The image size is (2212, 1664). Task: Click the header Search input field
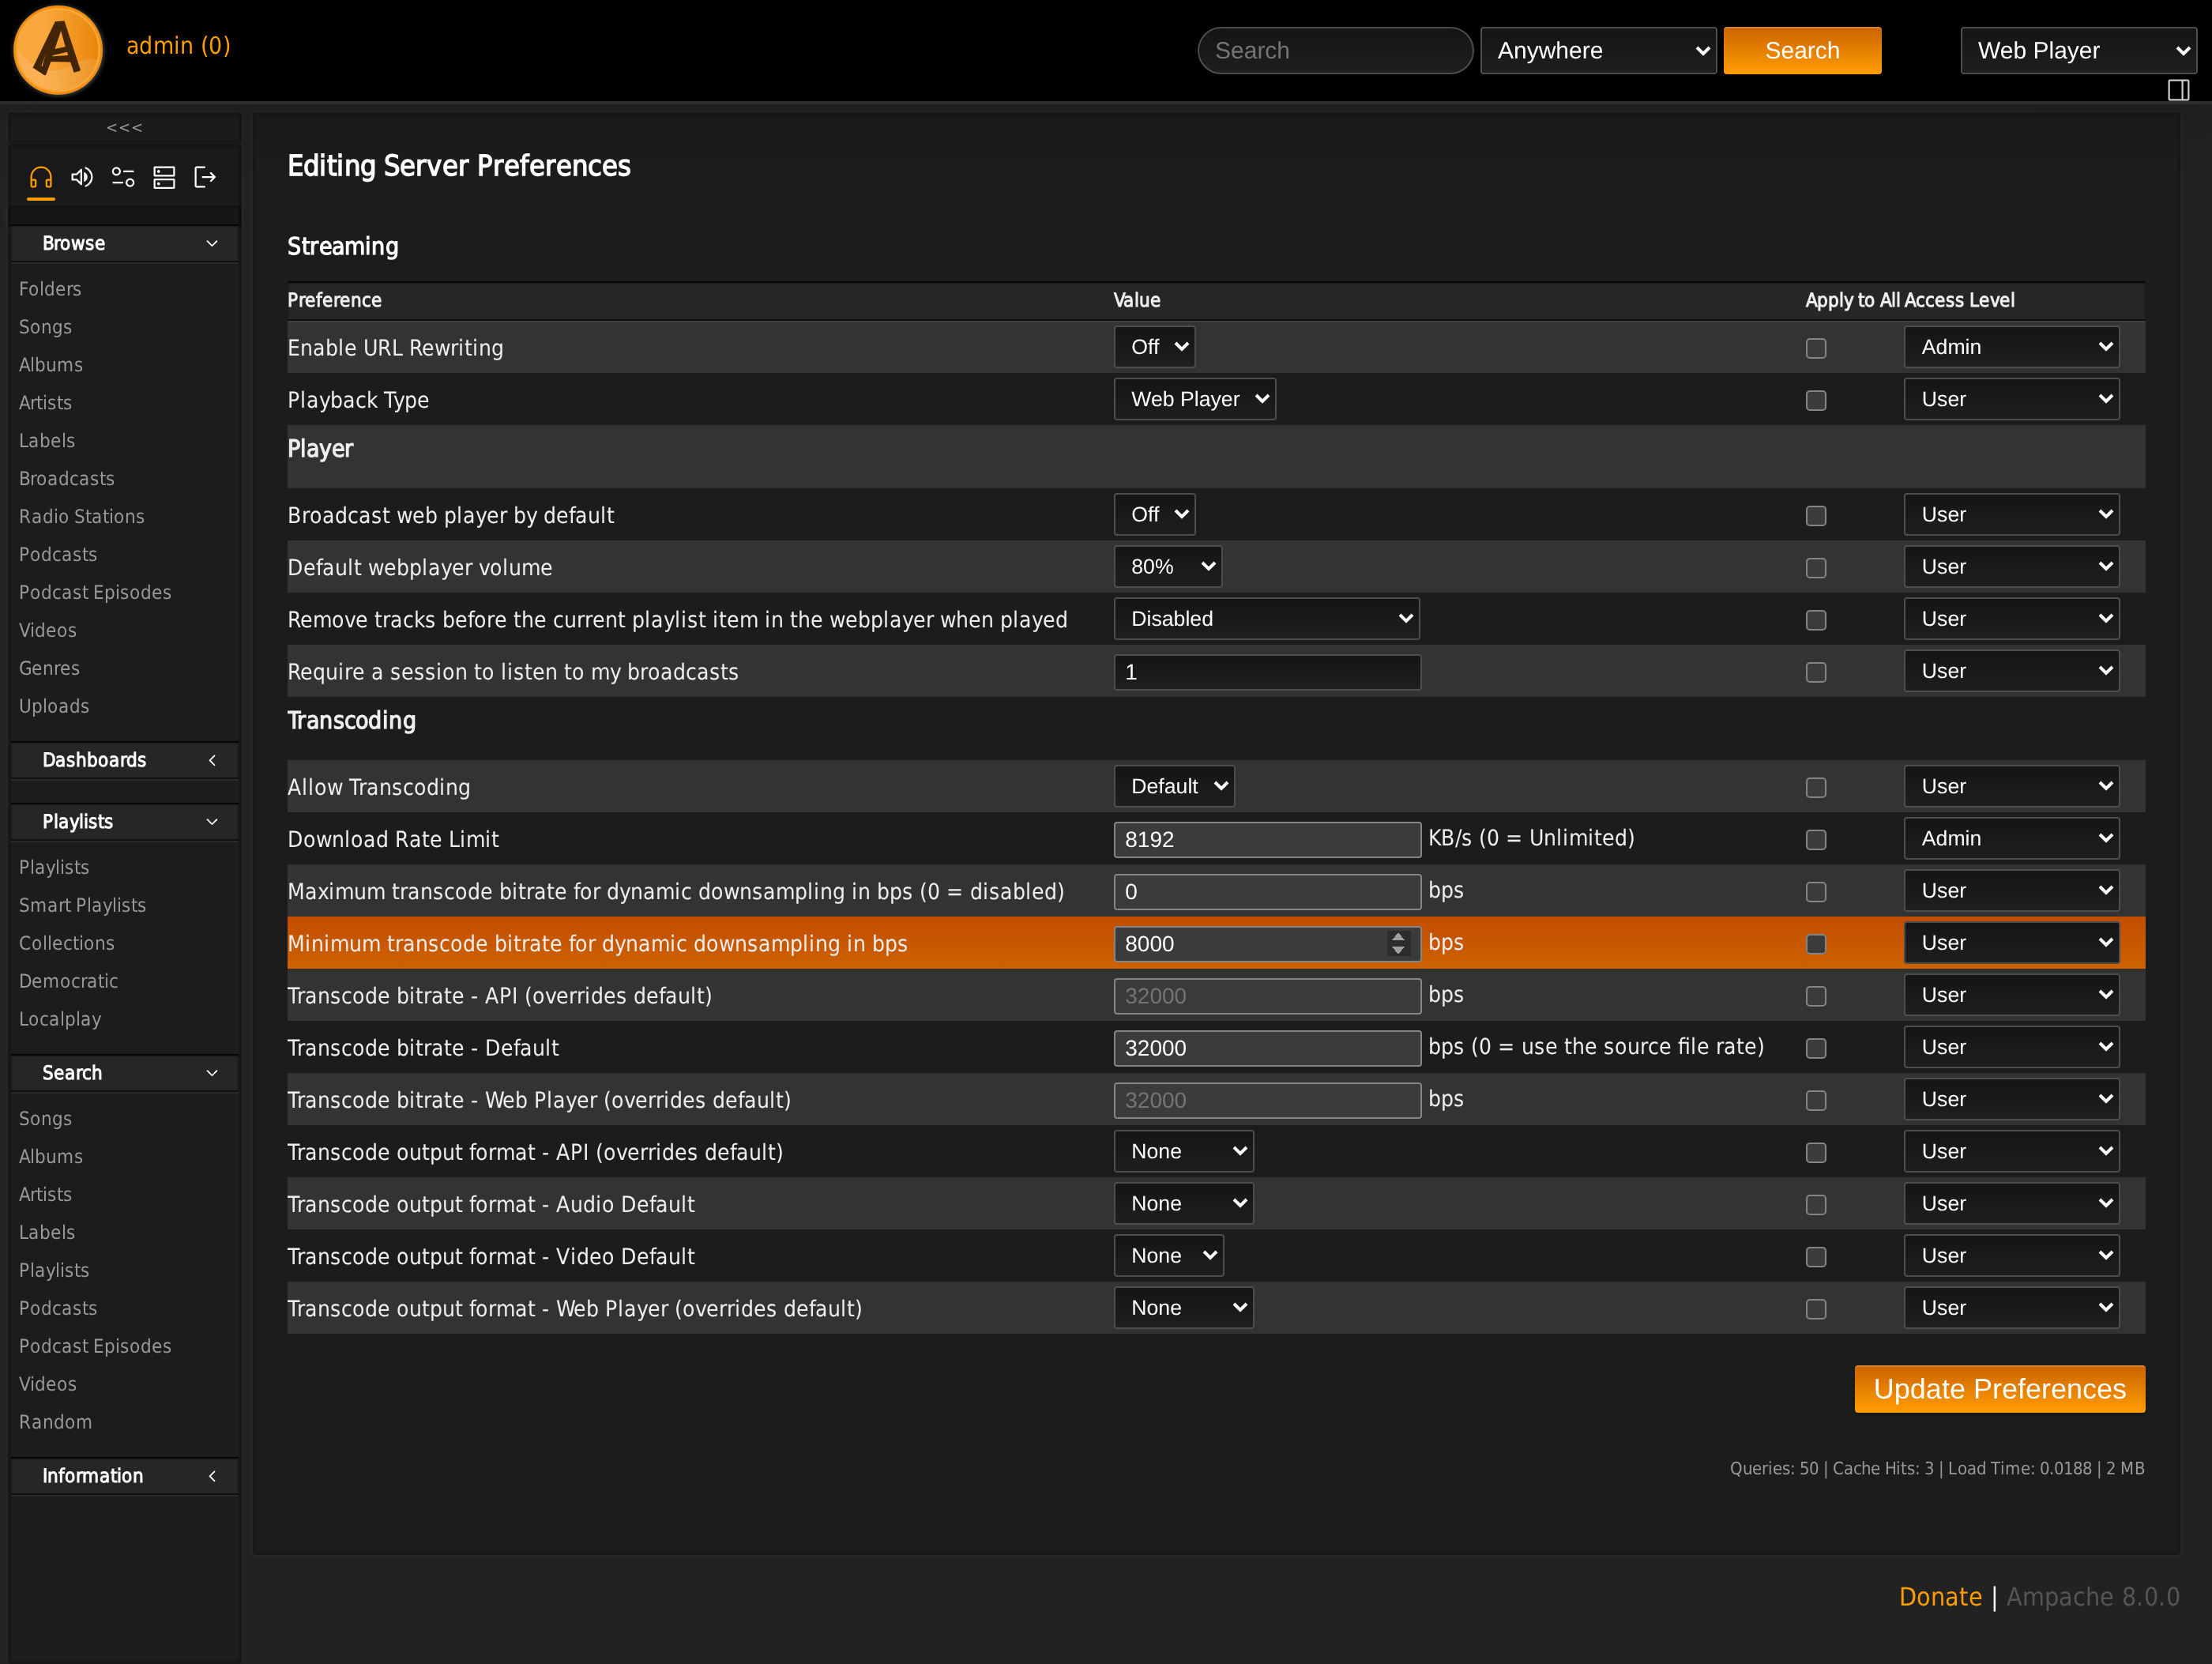click(x=1335, y=50)
